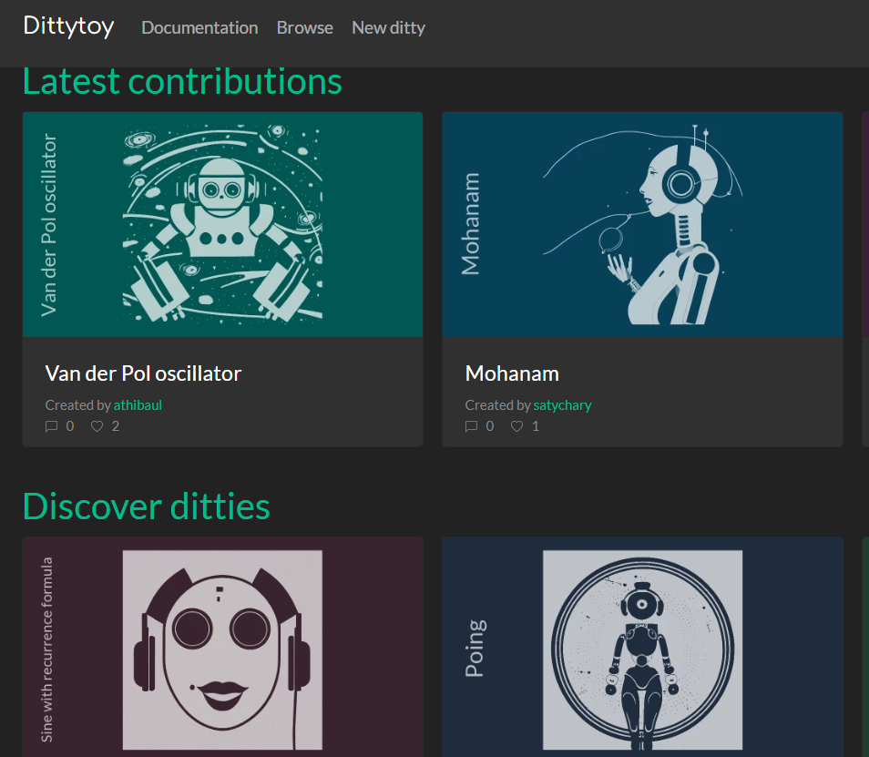Click the Dittytoy logo
Viewport: 869px width, 757px height.
(x=68, y=27)
